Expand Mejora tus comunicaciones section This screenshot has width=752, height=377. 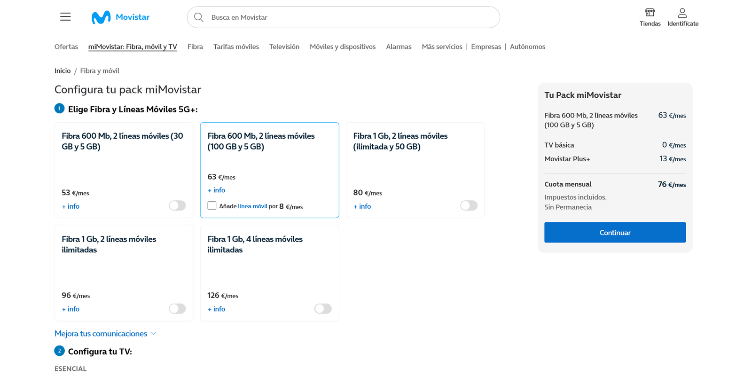(x=105, y=333)
